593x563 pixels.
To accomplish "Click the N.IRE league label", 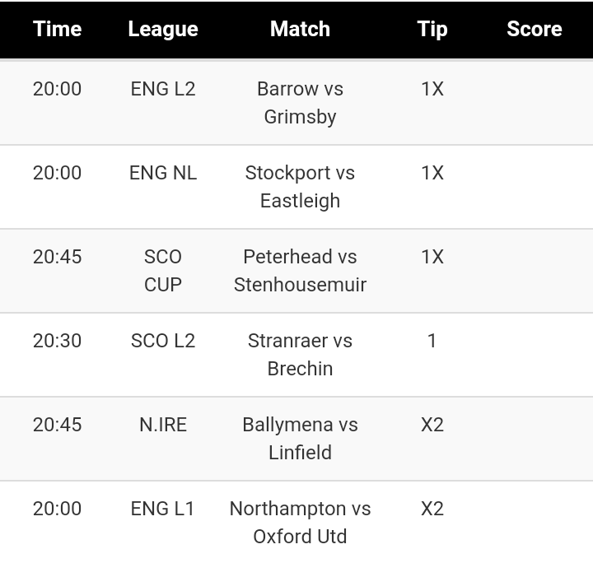I will point(163,425).
